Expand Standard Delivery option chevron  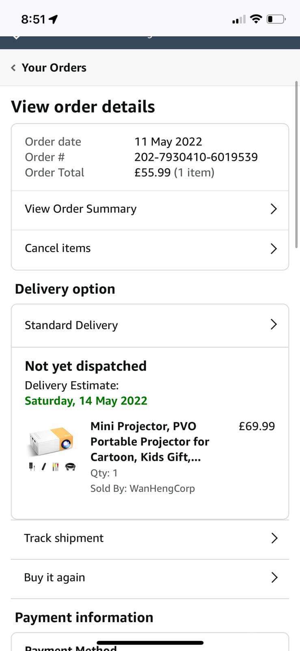(274, 324)
